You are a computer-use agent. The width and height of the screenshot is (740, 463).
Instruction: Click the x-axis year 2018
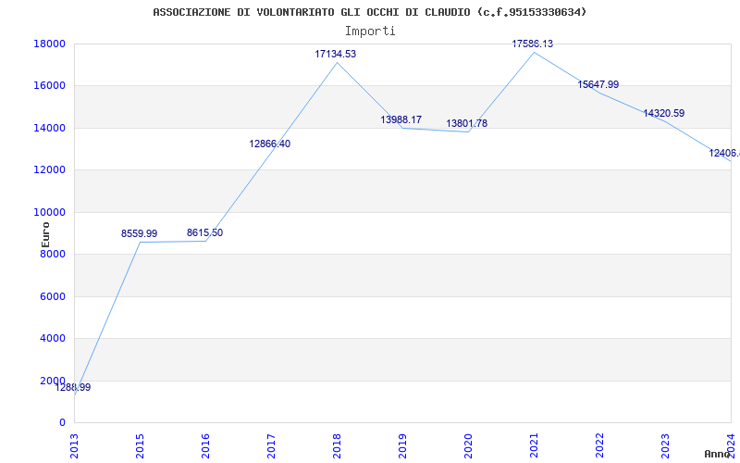click(x=337, y=445)
